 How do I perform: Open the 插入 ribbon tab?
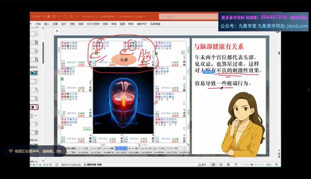pos(47,24)
